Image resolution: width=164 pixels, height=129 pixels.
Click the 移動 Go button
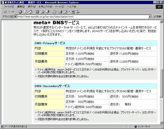pyautogui.click(x=158, y=17)
